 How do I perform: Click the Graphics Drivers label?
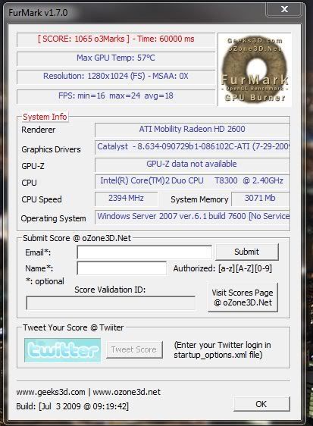pyautogui.click(x=51, y=149)
